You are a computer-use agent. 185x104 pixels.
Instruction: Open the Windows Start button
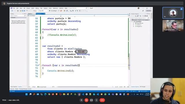[27, 94]
